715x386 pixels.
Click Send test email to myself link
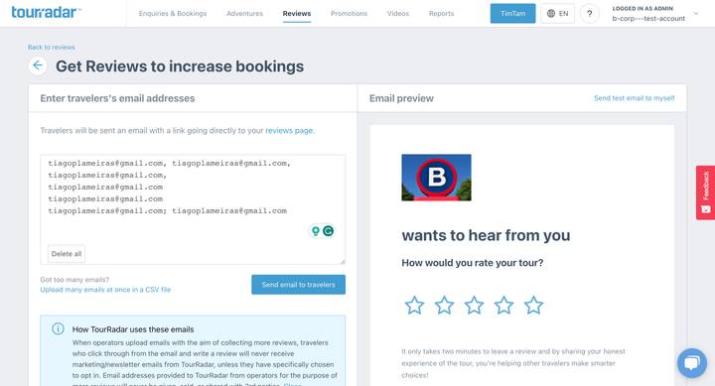(x=634, y=98)
